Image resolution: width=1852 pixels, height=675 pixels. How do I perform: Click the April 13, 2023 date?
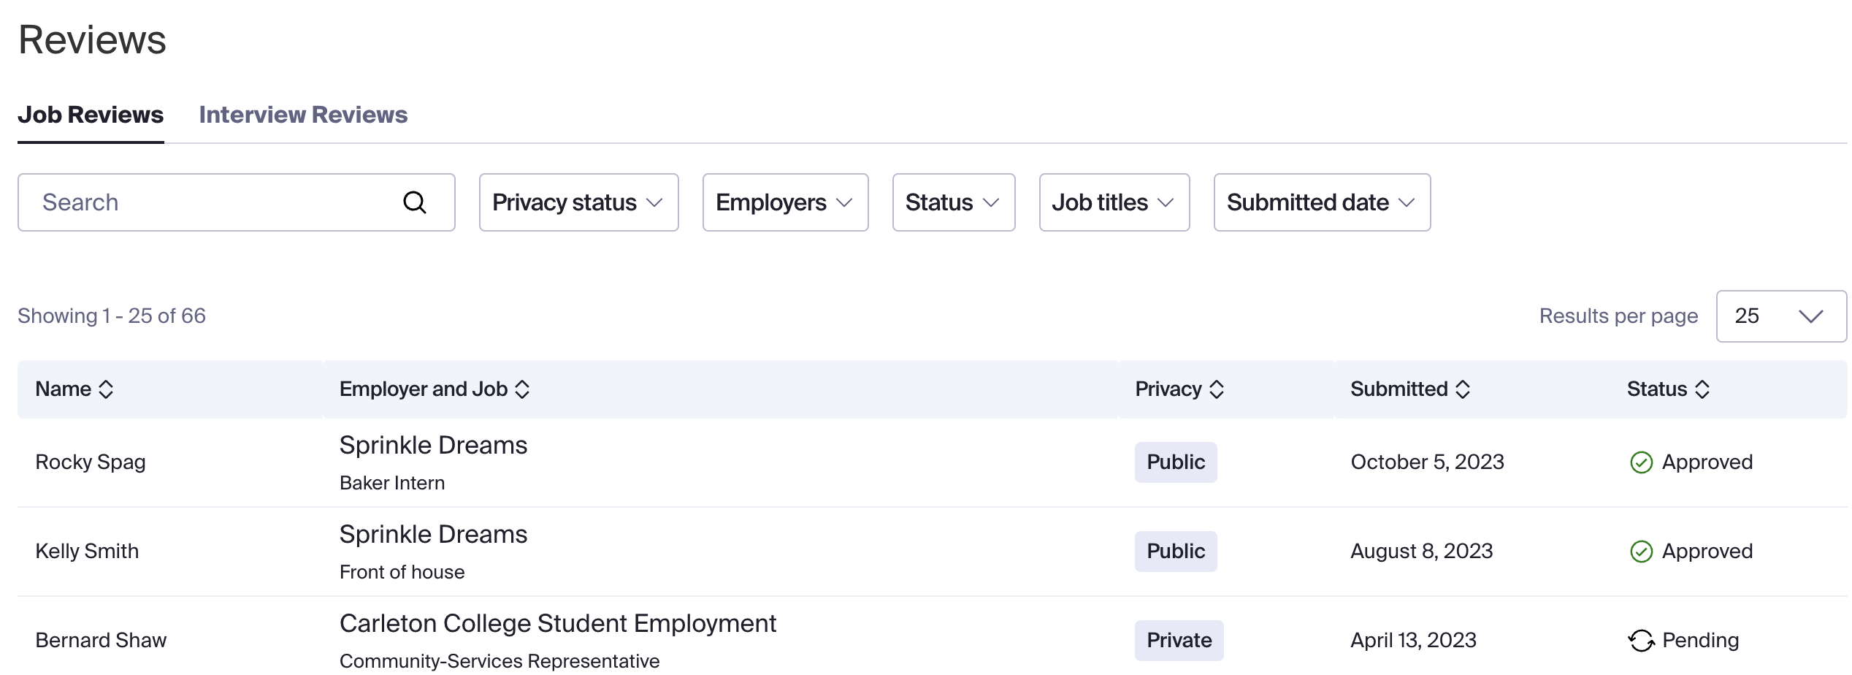pos(1413,641)
